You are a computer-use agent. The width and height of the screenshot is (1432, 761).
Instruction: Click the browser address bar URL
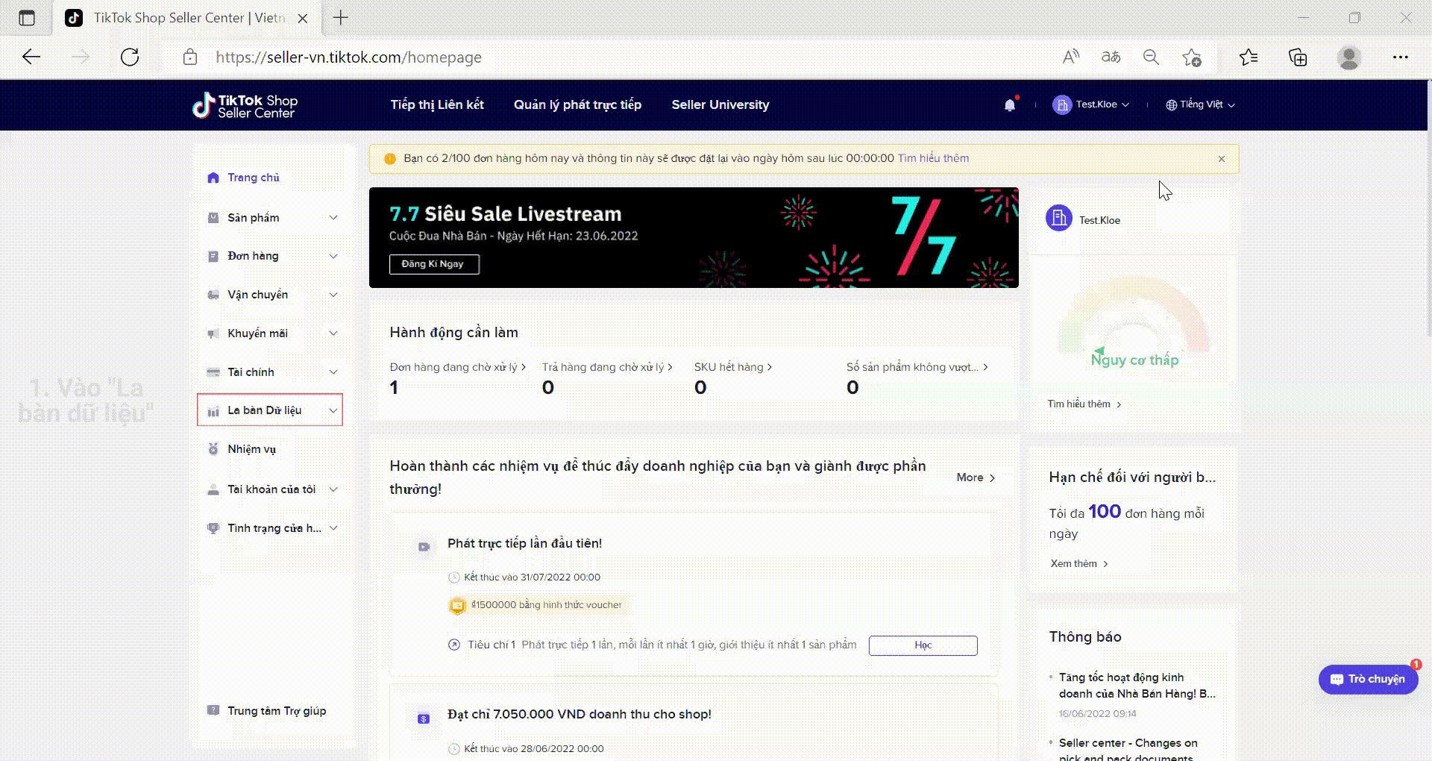tap(348, 57)
